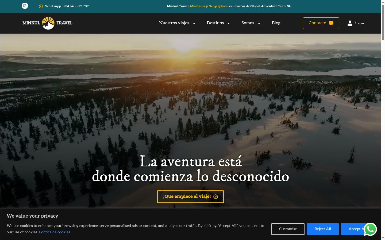Open the Destinos menu item
This screenshot has height=240, width=385.
click(x=215, y=23)
